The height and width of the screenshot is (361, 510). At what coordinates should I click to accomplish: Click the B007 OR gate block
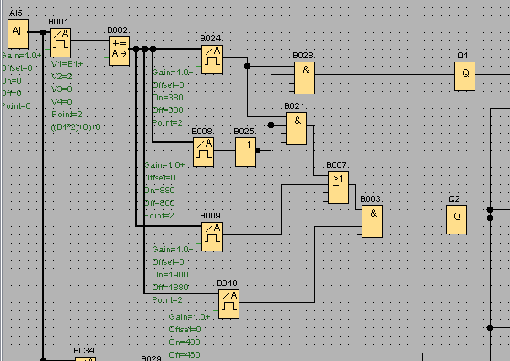pyautogui.click(x=338, y=187)
